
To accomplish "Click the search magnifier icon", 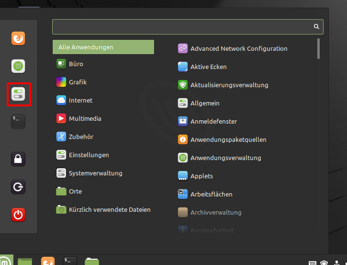I will coord(316,26).
